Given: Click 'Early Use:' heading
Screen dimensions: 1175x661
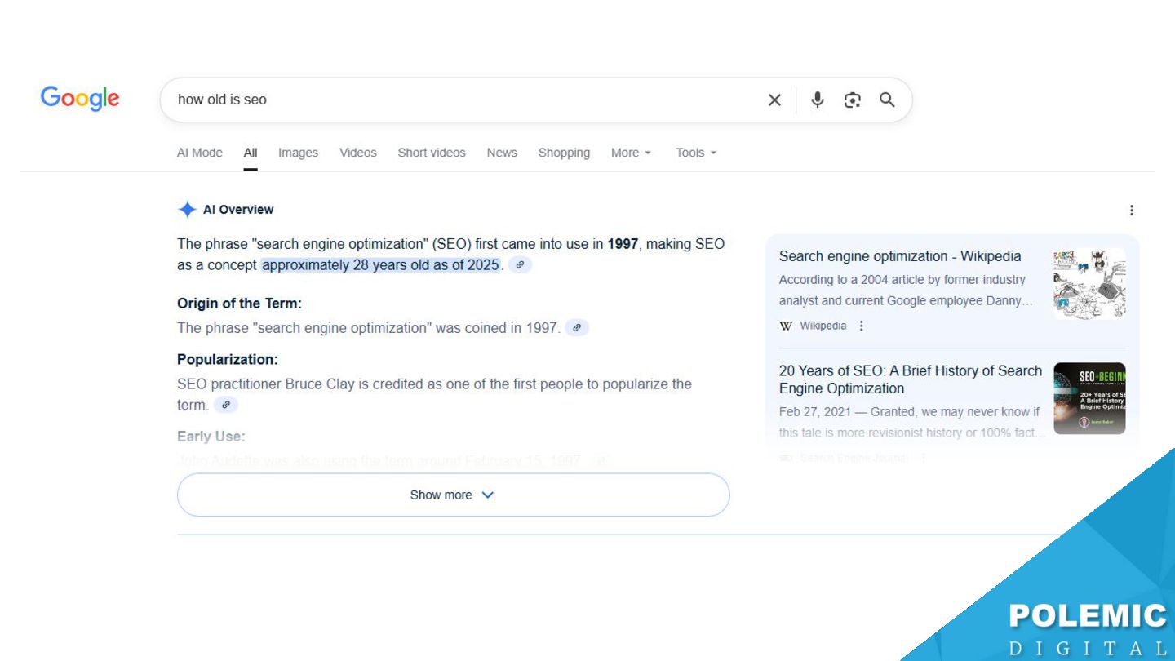Looking at the screenshot, I should pyautogui.click(x=211, y=437).
